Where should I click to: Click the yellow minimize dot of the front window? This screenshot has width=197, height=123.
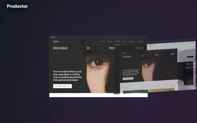[53, 38]
